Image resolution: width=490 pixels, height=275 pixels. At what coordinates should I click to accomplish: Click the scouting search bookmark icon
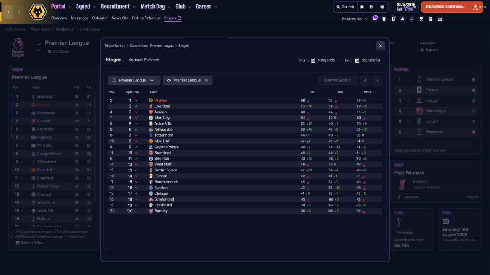(402, 19)
